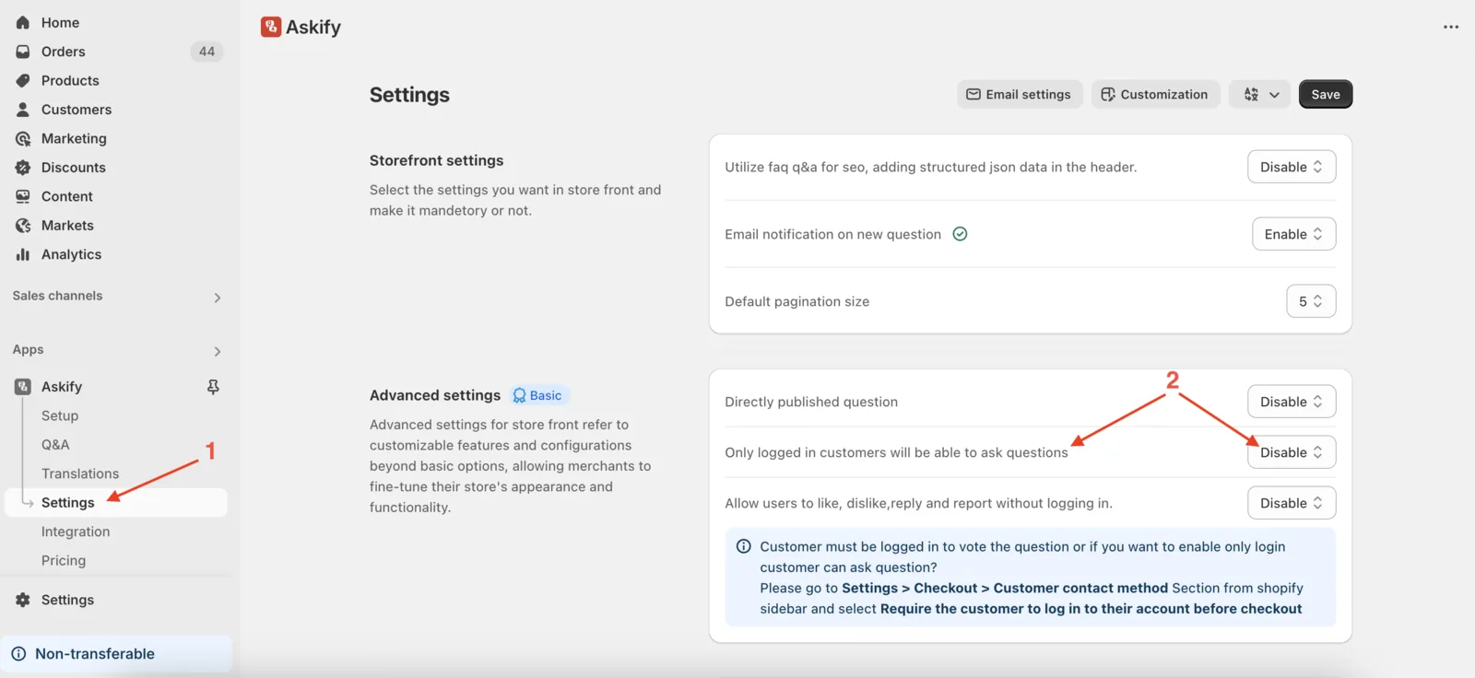Click the Marketing target icon
This screenshot has height=678, width=1475.
tap(23, 138)
